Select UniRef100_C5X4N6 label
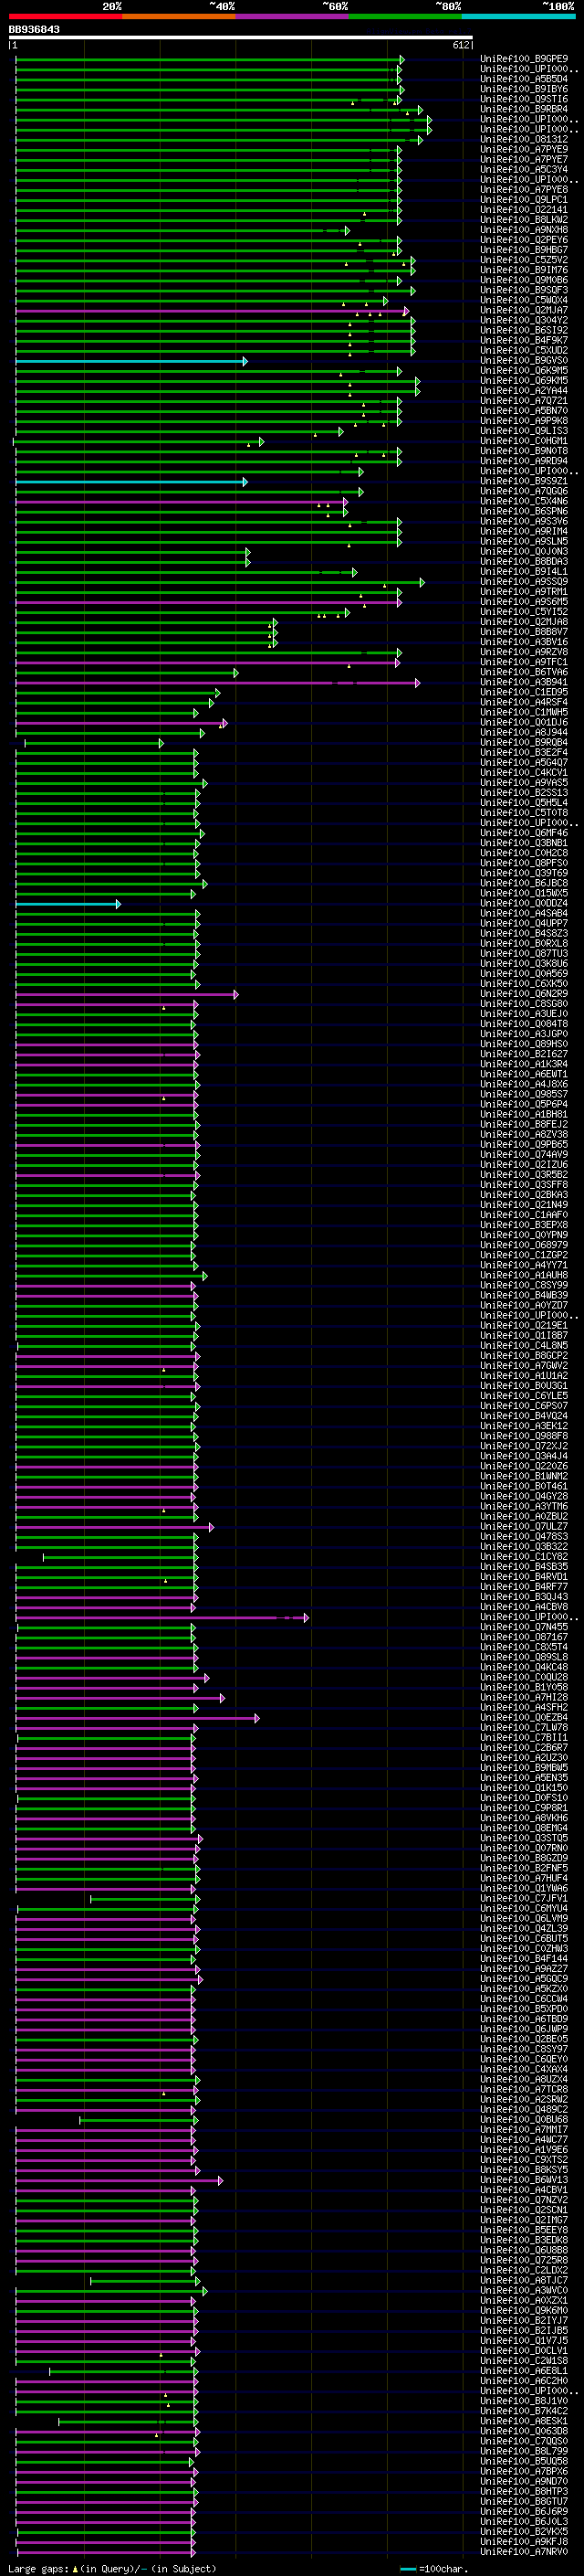This screenshot has width=584, height=2576. (x=524, y=501)
